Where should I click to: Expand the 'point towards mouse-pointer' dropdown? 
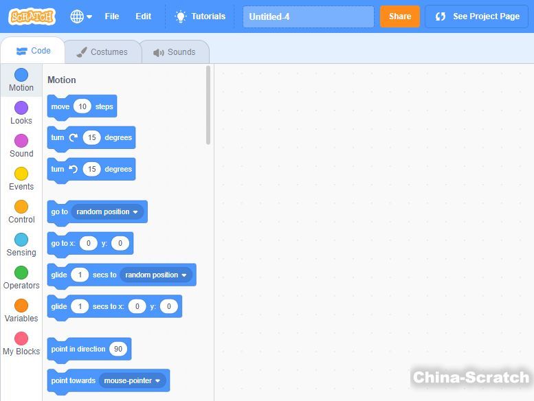pos(157,381)
